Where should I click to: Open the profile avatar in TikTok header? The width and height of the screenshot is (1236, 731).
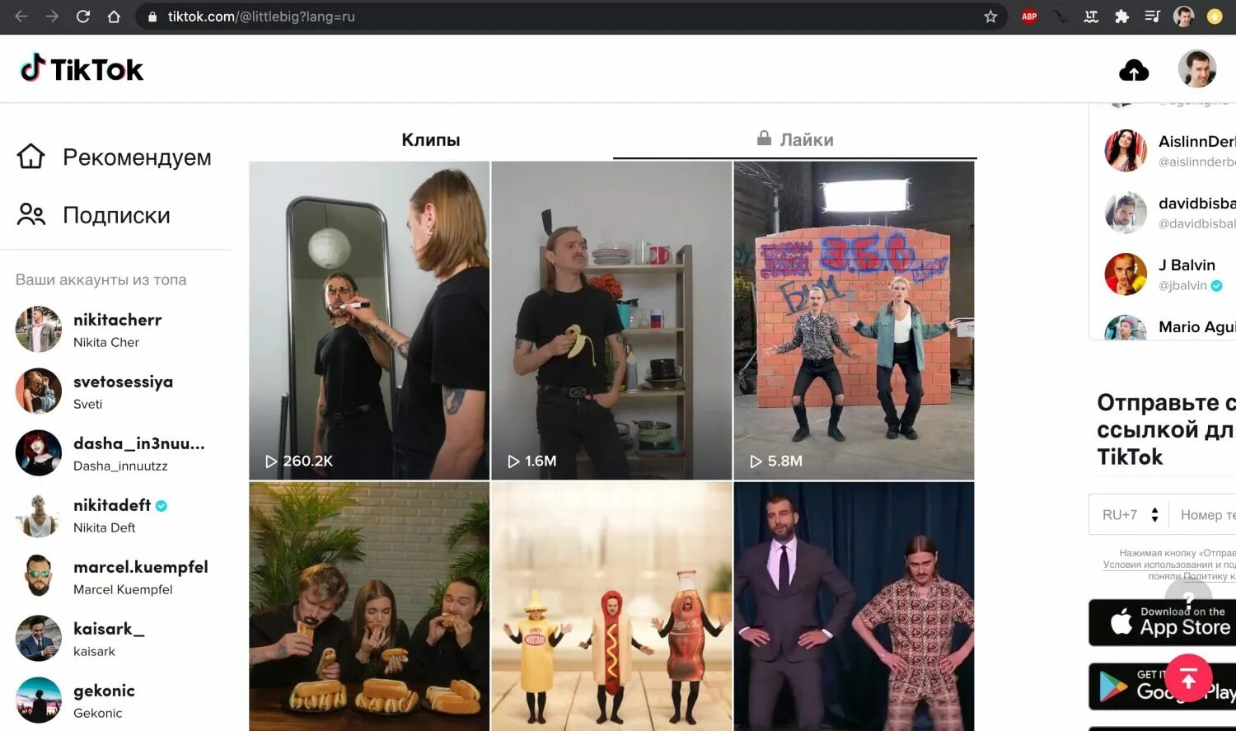pyautogui.click(x=1197, y=69)
